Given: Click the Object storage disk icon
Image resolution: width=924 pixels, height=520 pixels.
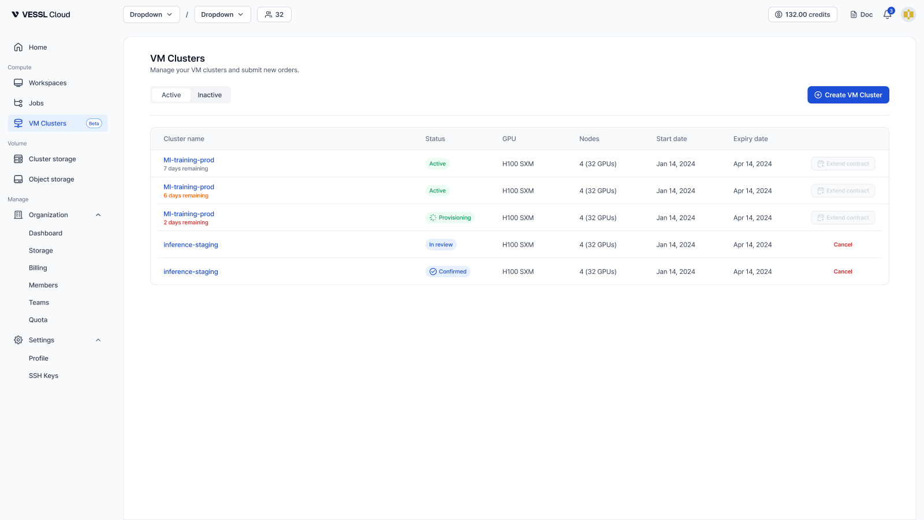Looking at the screenshot, I should [18, 180].
